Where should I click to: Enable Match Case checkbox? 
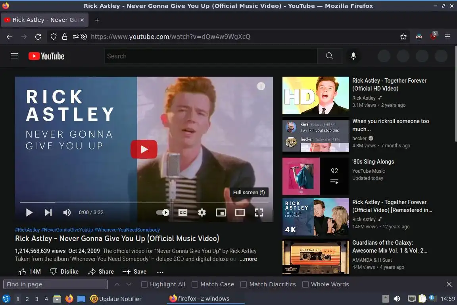click(x=195, y=284)
